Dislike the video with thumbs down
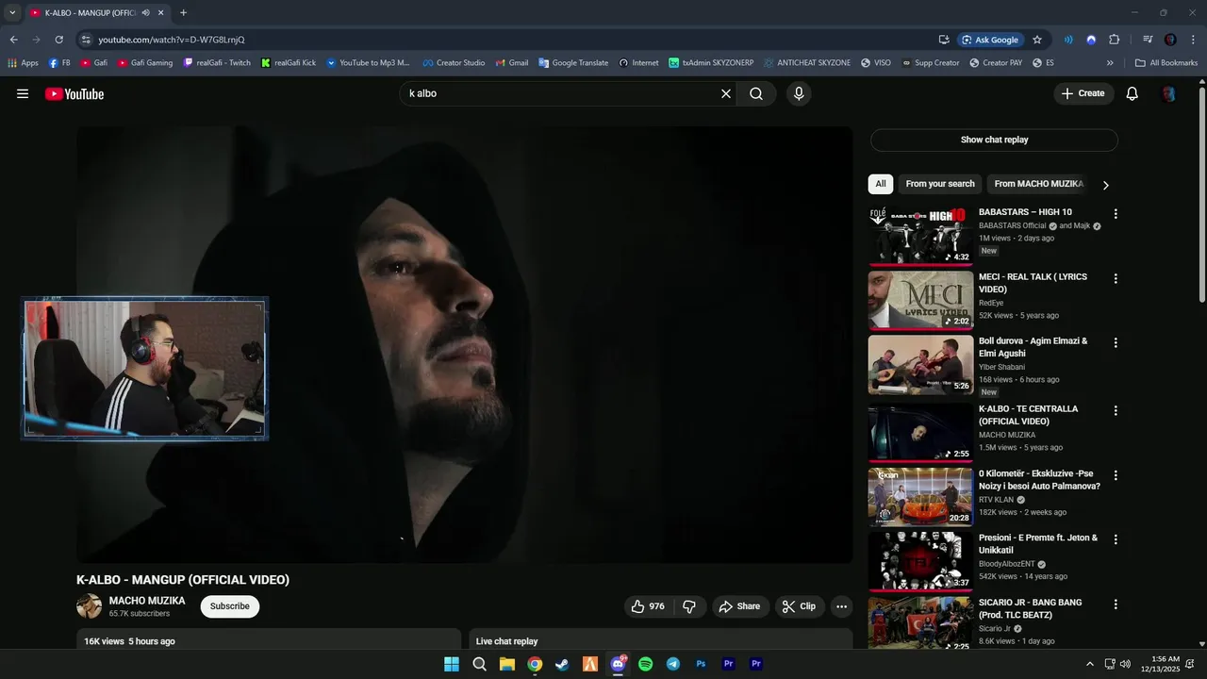The width and height of the screenshot is (1207, 679). (689, 606)
